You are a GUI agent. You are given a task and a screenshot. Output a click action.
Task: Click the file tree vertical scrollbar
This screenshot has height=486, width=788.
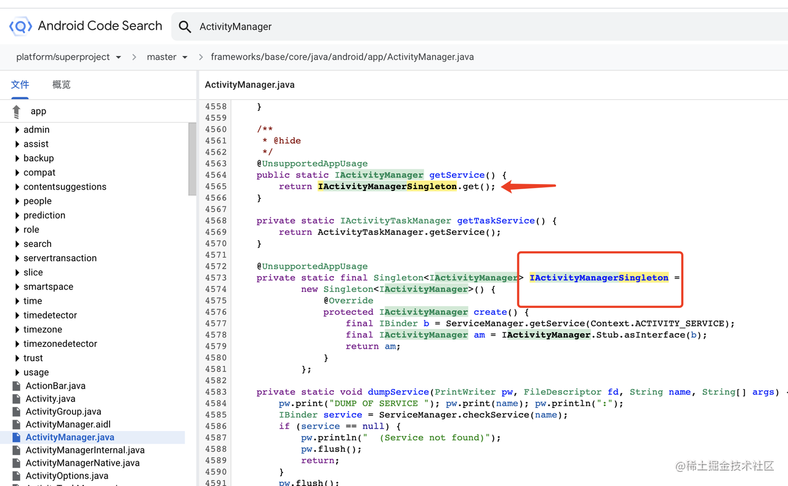[x=192, y=159]
